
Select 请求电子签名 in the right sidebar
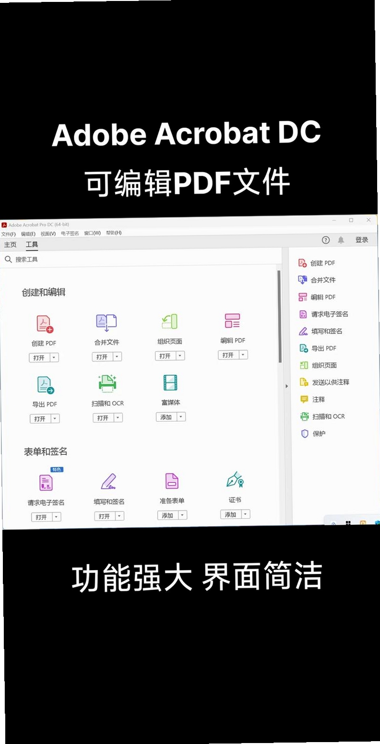[323, 314]
